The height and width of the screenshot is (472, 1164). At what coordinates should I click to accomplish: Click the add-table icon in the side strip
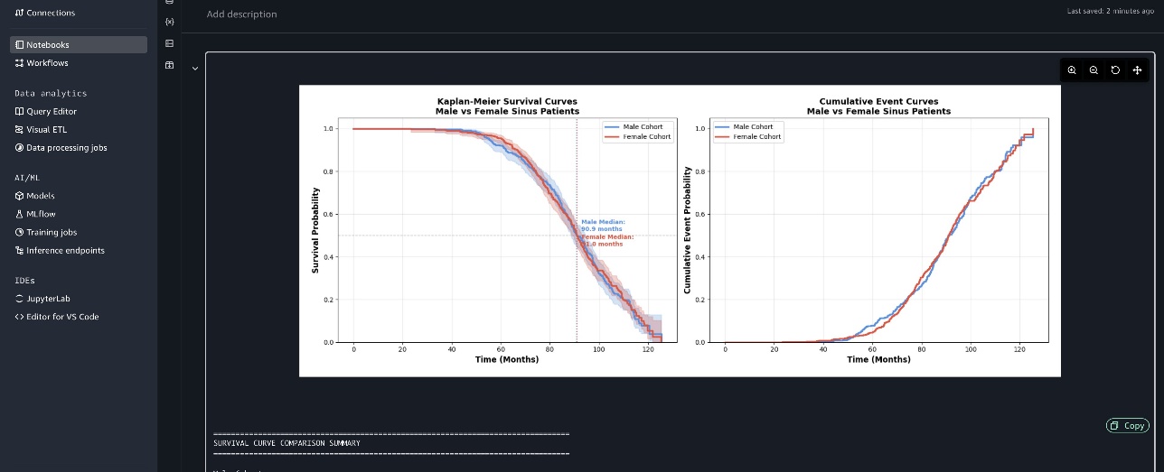169,65
